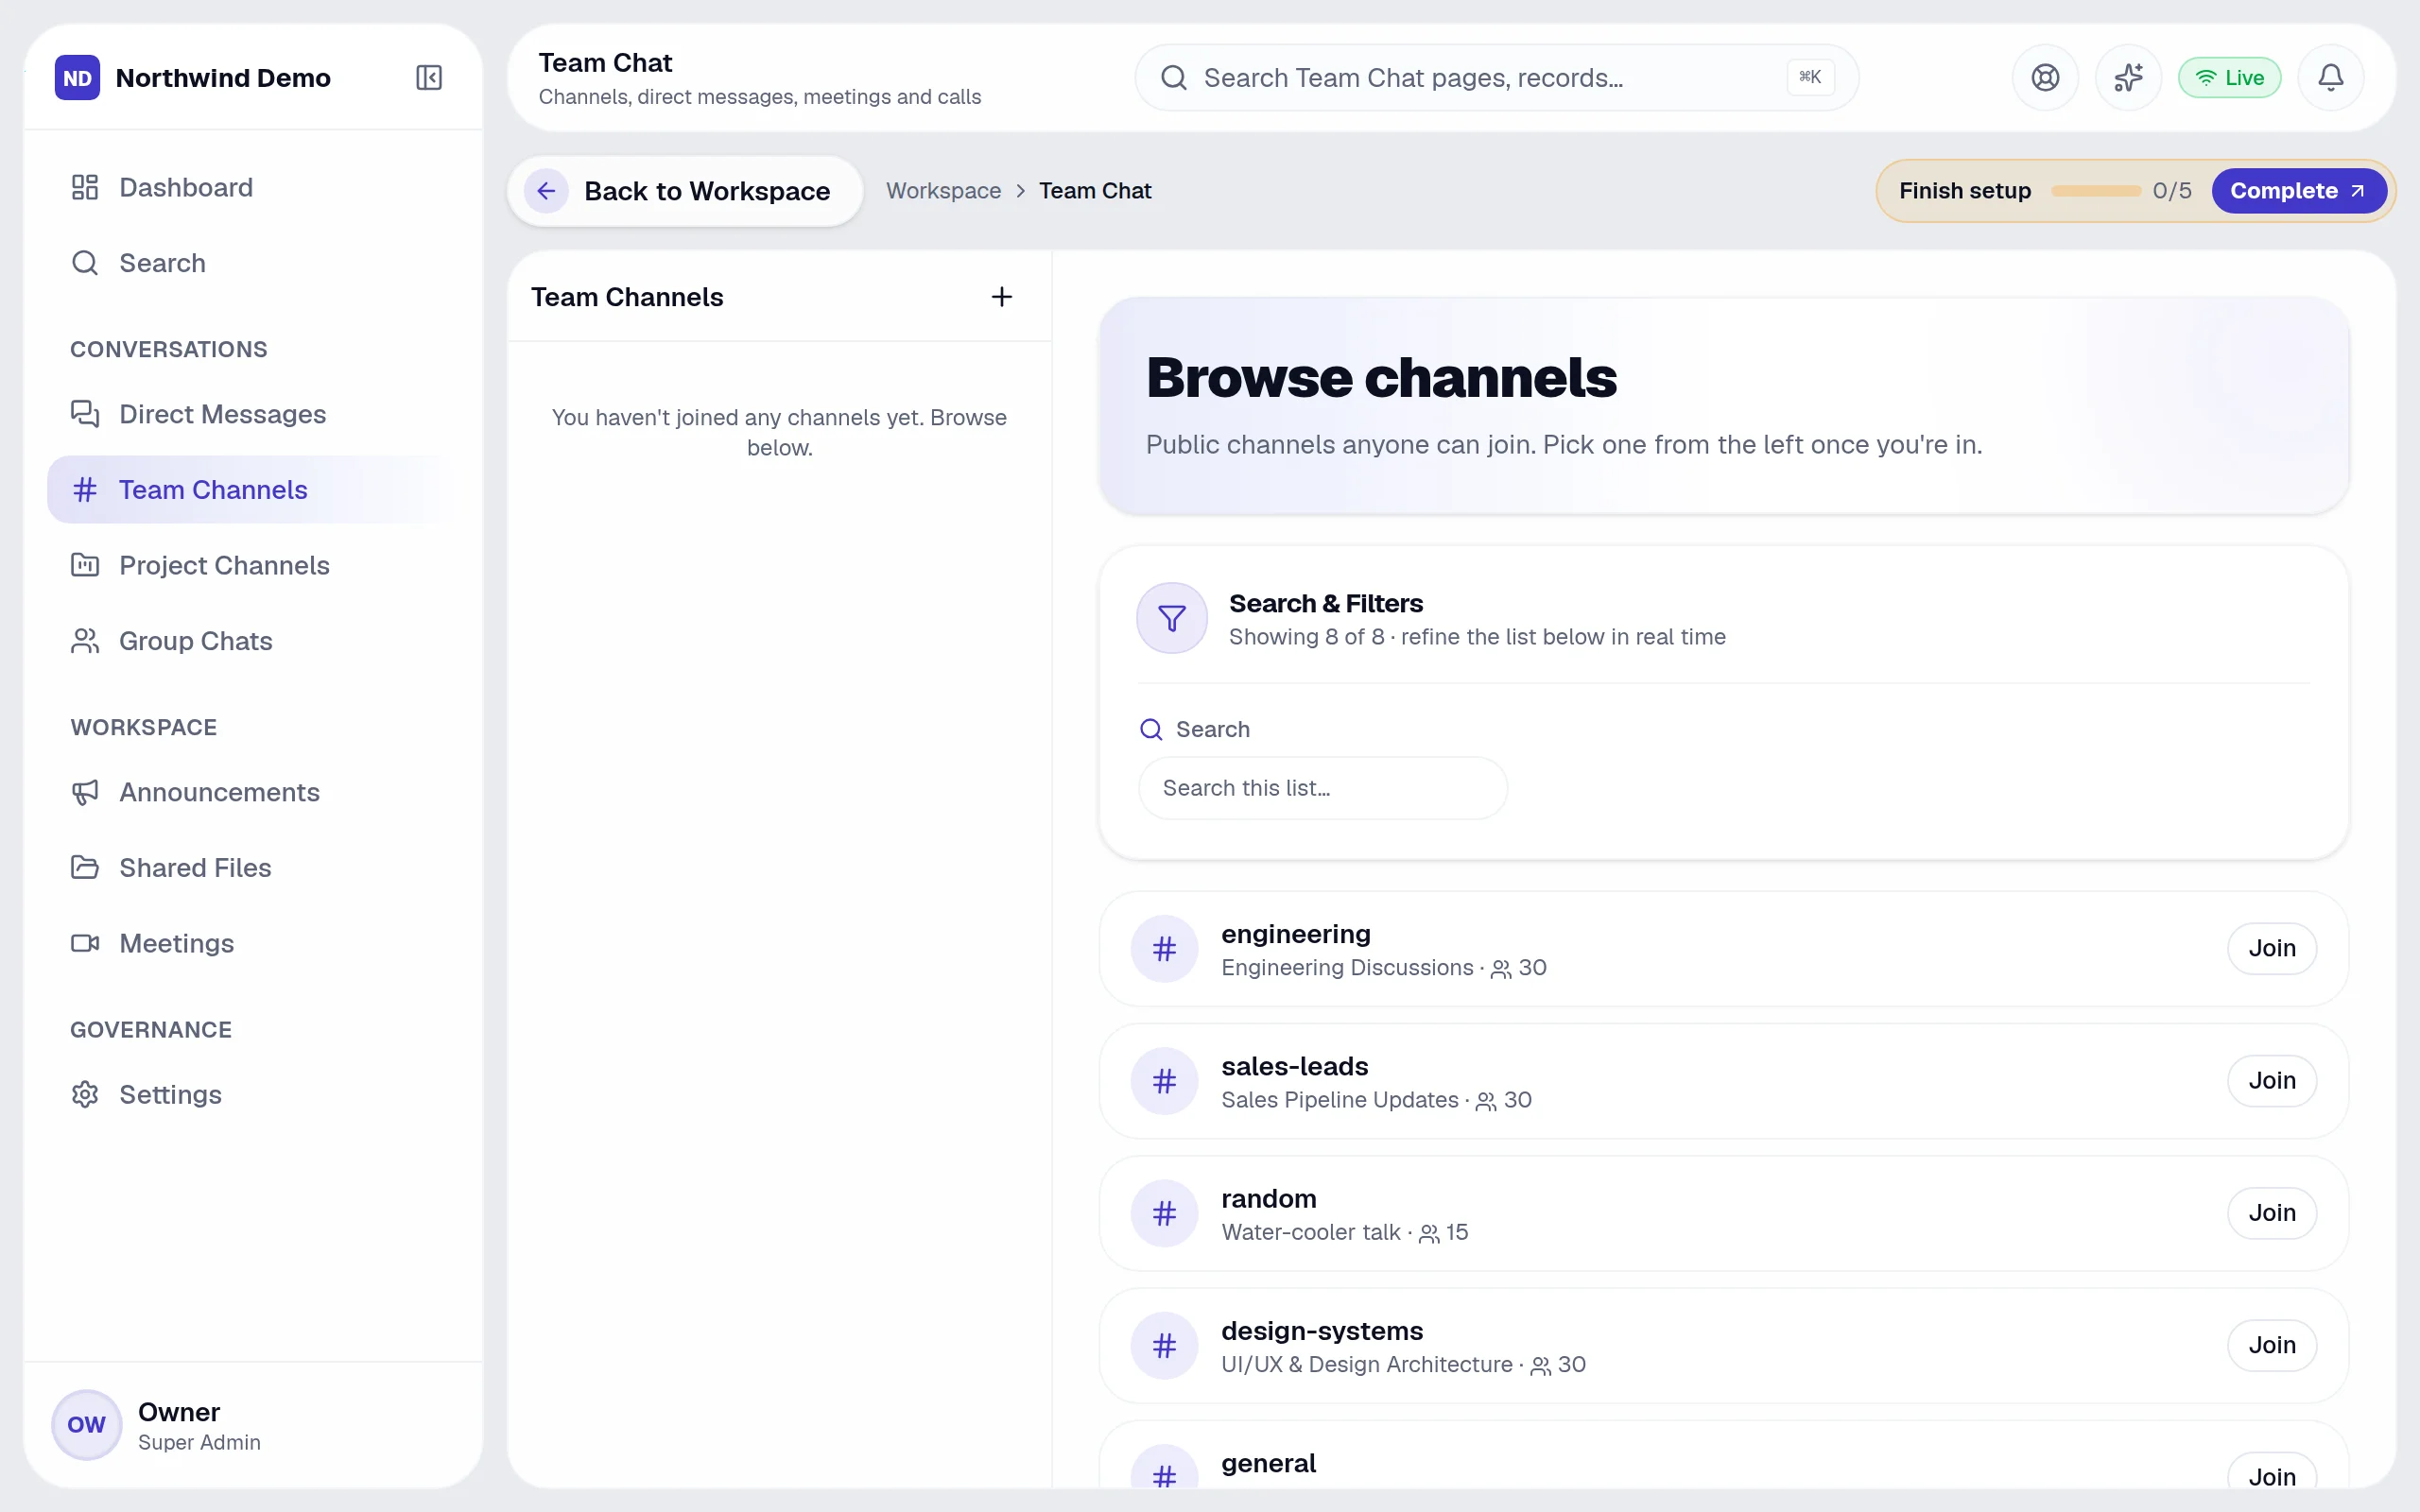
Task: Click the Finish setup progress bar
Action: pos(2096,191)
